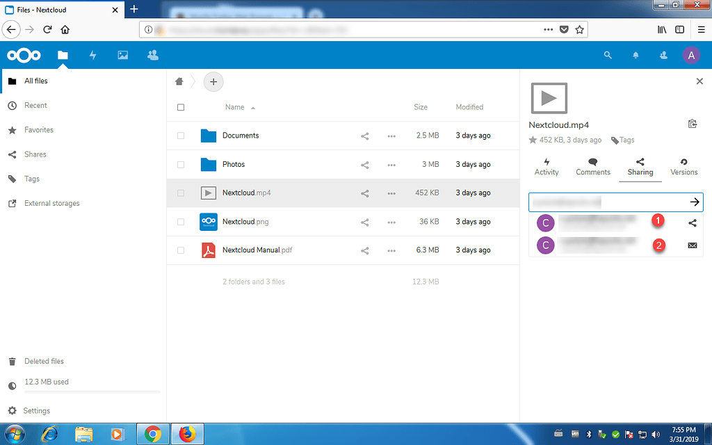The image size is (712, 445).
Task: Click the plus button to add a new file
Action: click(213, 81)
